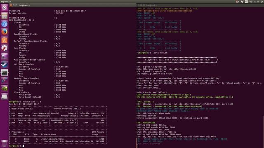Click the left terminal title bar text
This screenshot has height=148, width=264.
(x=24, y=5)
